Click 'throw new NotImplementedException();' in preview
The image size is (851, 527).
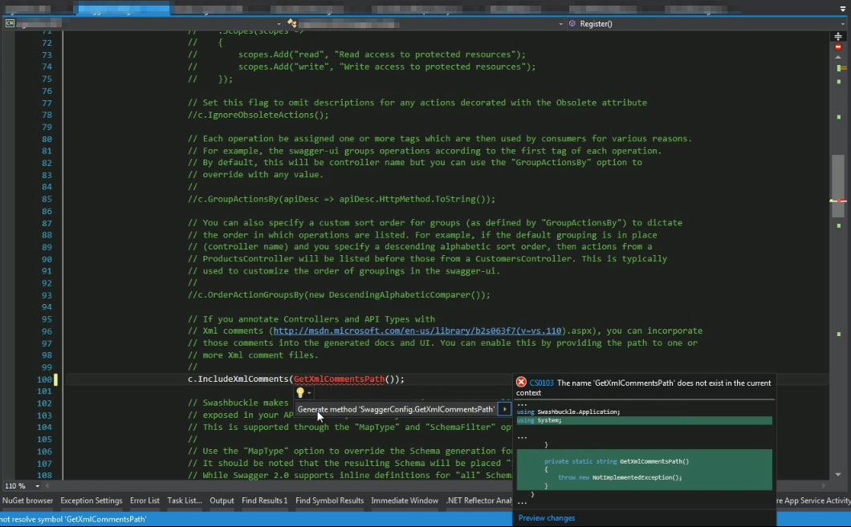point(620,477)
